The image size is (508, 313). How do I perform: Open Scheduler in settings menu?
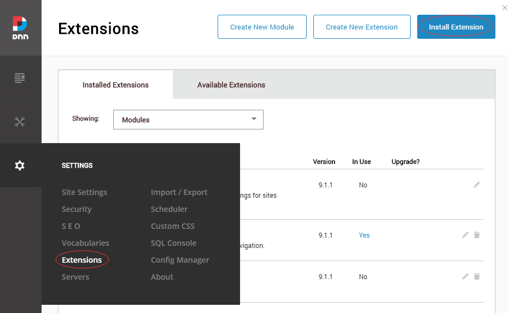(169, 209)
